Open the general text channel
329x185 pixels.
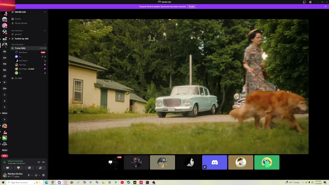[18, 34]
